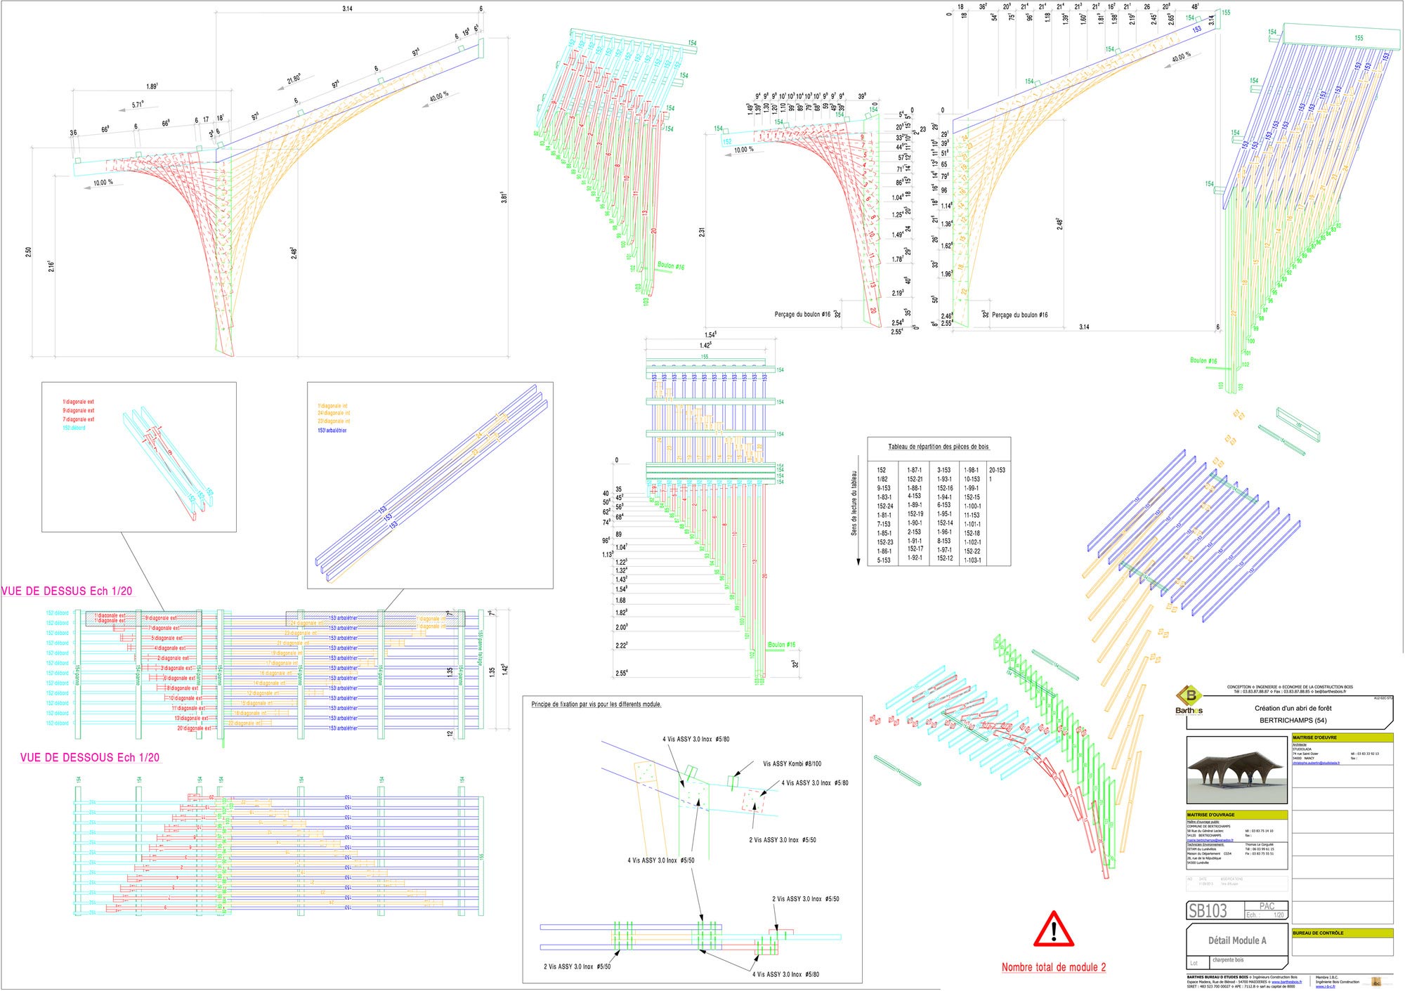Image resolution: width=1405 pixels, height=991 pixels.
Task: Click the 'MAITRISE D'OEUVRE' yellow header
Action: pos(1342,737)
